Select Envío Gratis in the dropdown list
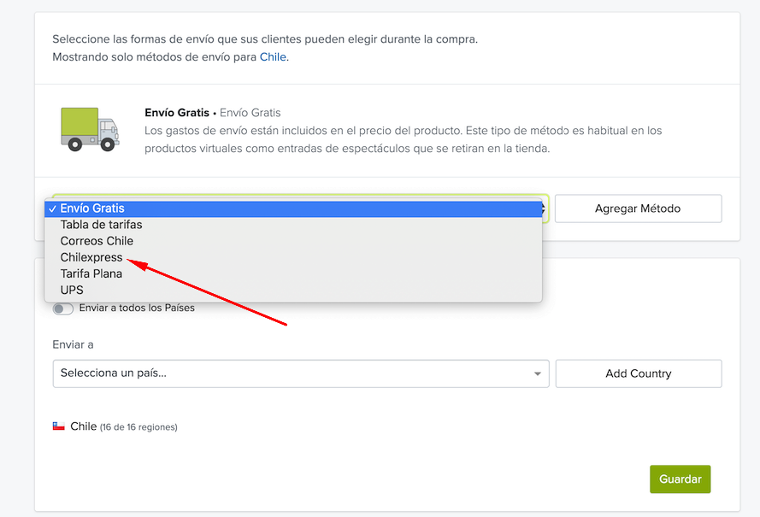Image resolution: width=760 pixels, height=517 pixels. pyautogui.click(x=92, y=209)
